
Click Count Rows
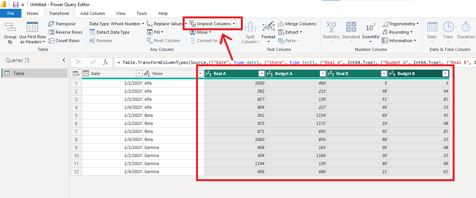coord(64,41)
